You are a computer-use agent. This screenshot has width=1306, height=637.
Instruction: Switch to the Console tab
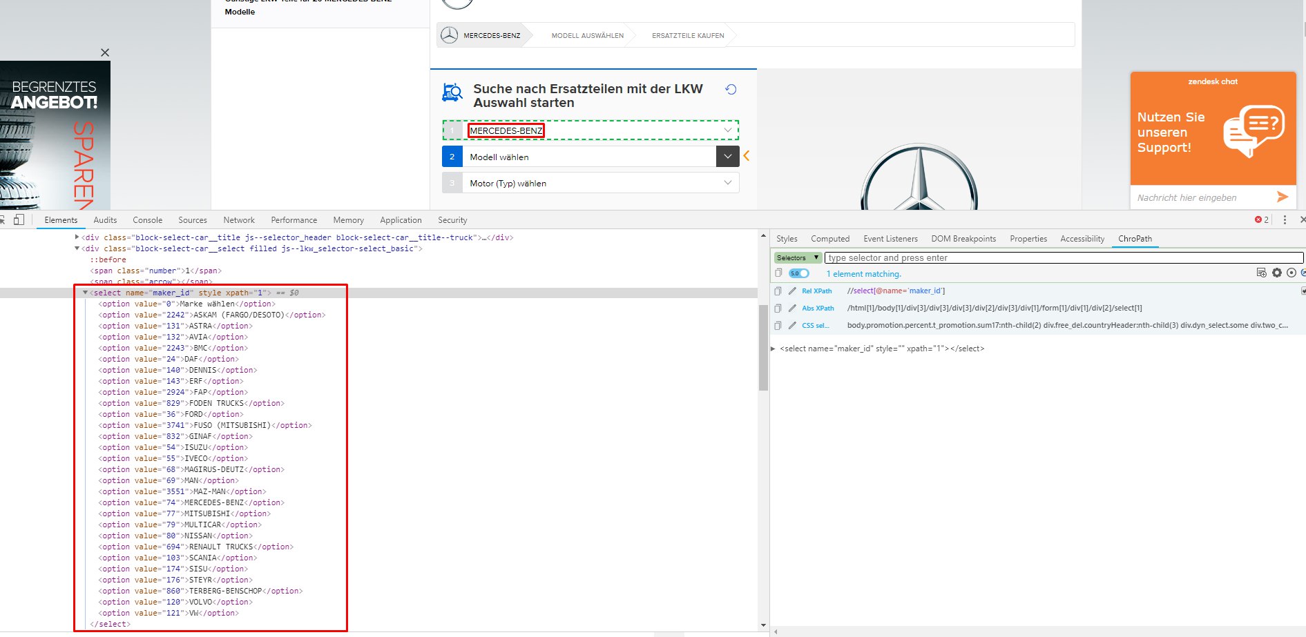pos(148,220)
